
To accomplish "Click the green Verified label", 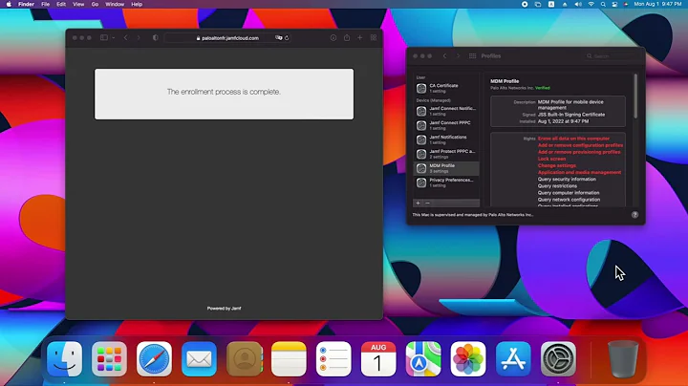I will tap(543, 88).
